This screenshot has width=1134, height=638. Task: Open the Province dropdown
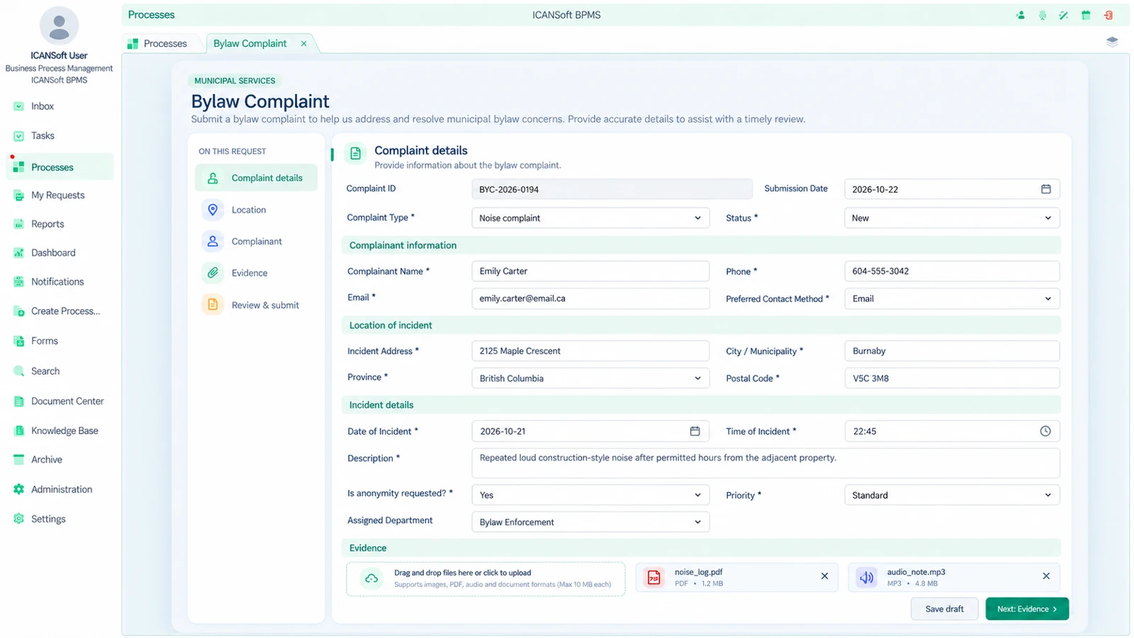point(590,379)
